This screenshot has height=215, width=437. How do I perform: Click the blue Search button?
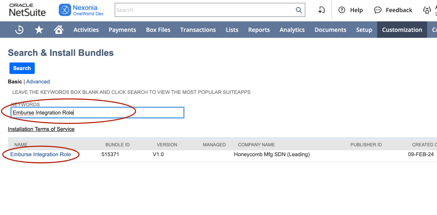(x=22, y=68)
